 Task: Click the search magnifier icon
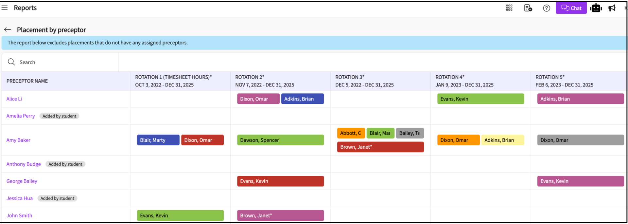(x=11, y=62)
